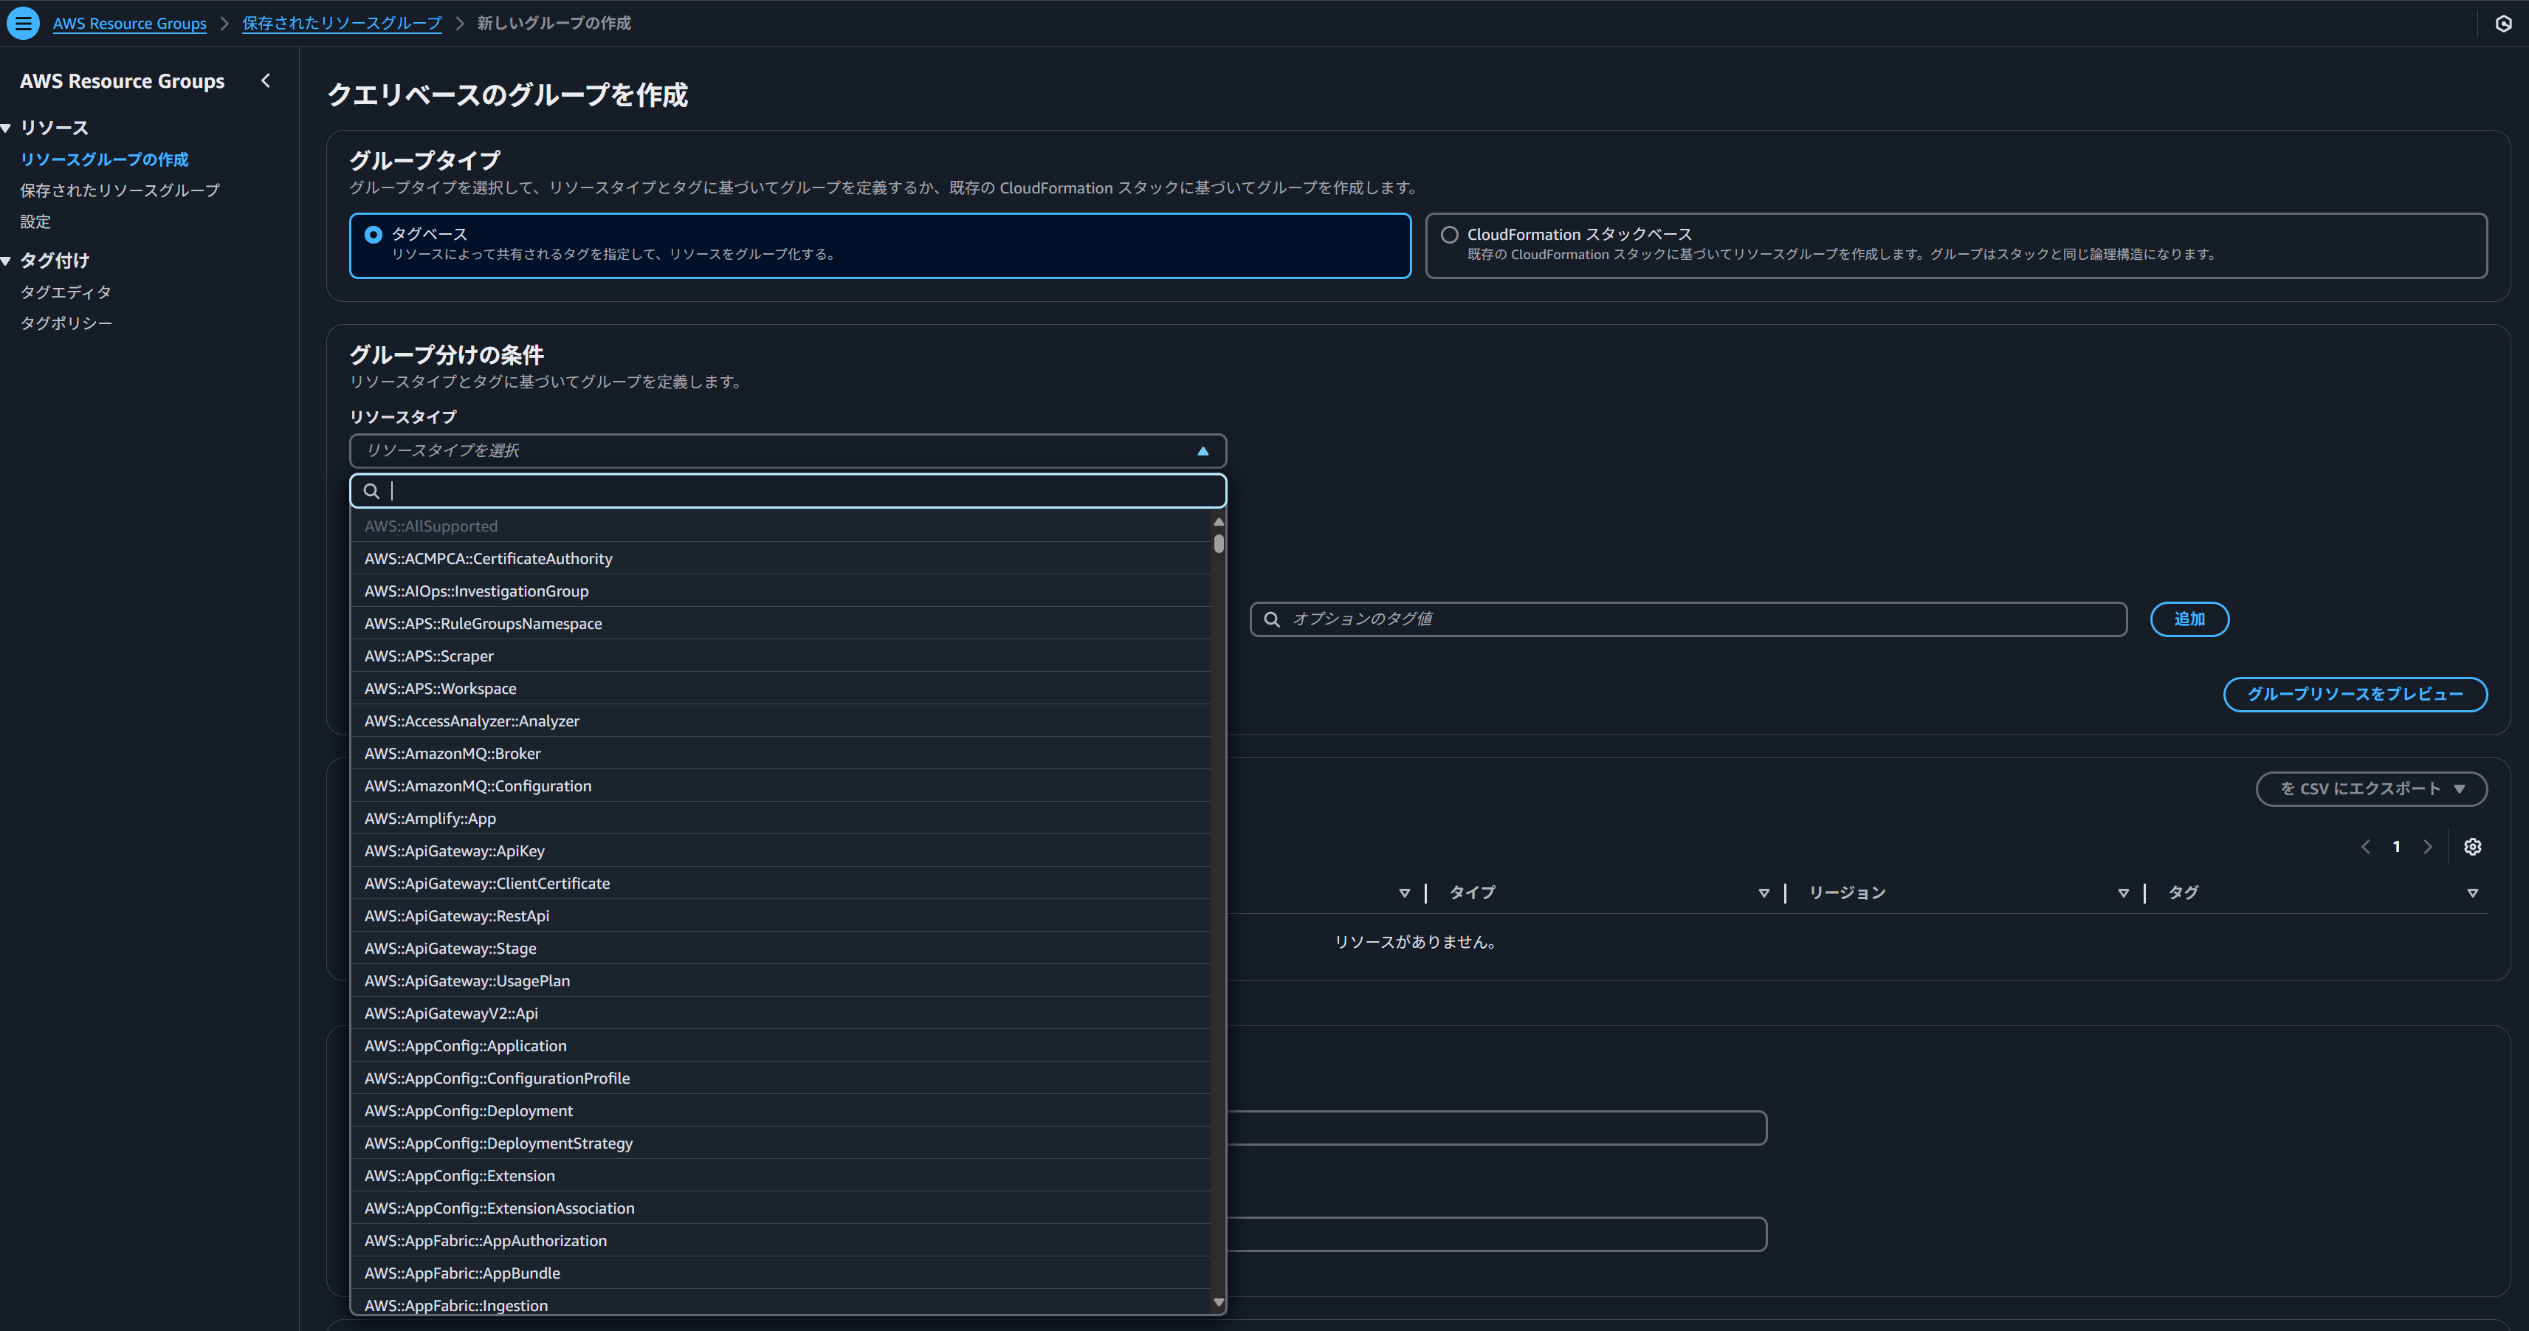Screen dimensions: 2529x1331
Task: Collapse the リソースタイプを選択 dropdown
Action: coord(1202,450)
